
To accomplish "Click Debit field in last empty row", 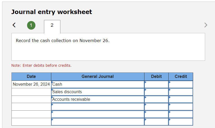I will pyautogui.click(x=156, y=122).
